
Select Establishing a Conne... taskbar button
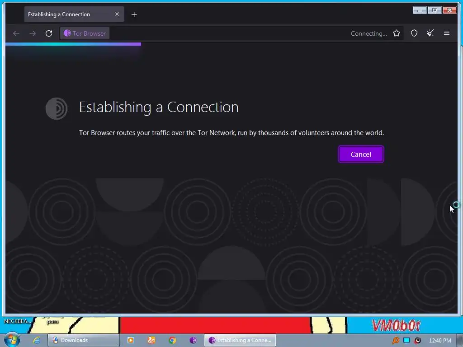(240, 340)
